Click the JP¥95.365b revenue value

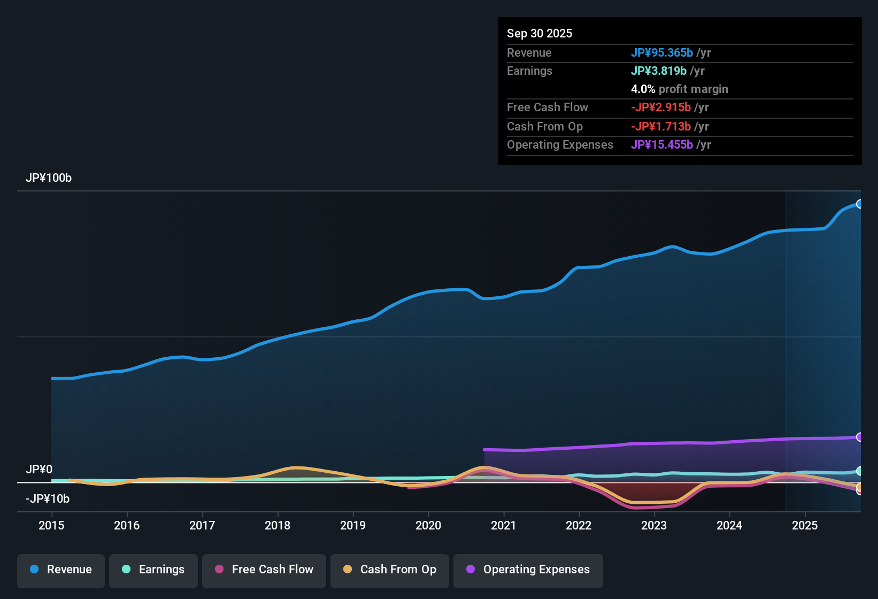click(x=663, y=53)
